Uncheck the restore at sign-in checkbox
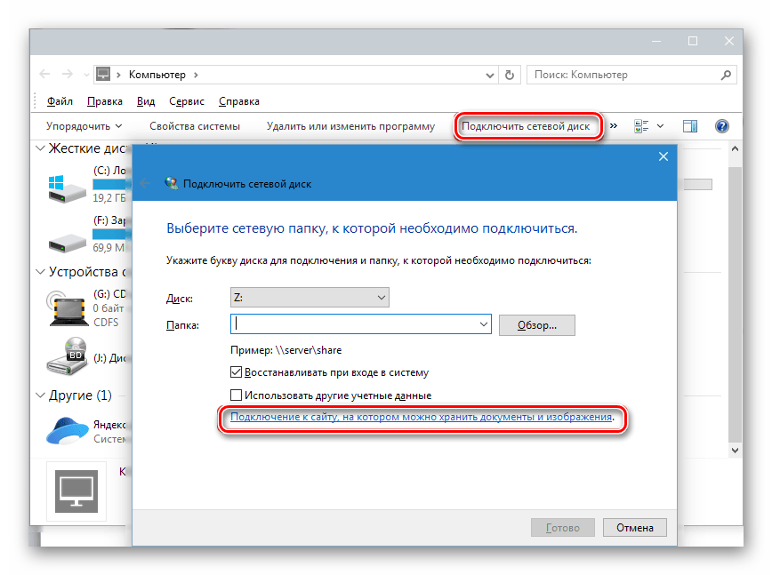 (237, 372)
